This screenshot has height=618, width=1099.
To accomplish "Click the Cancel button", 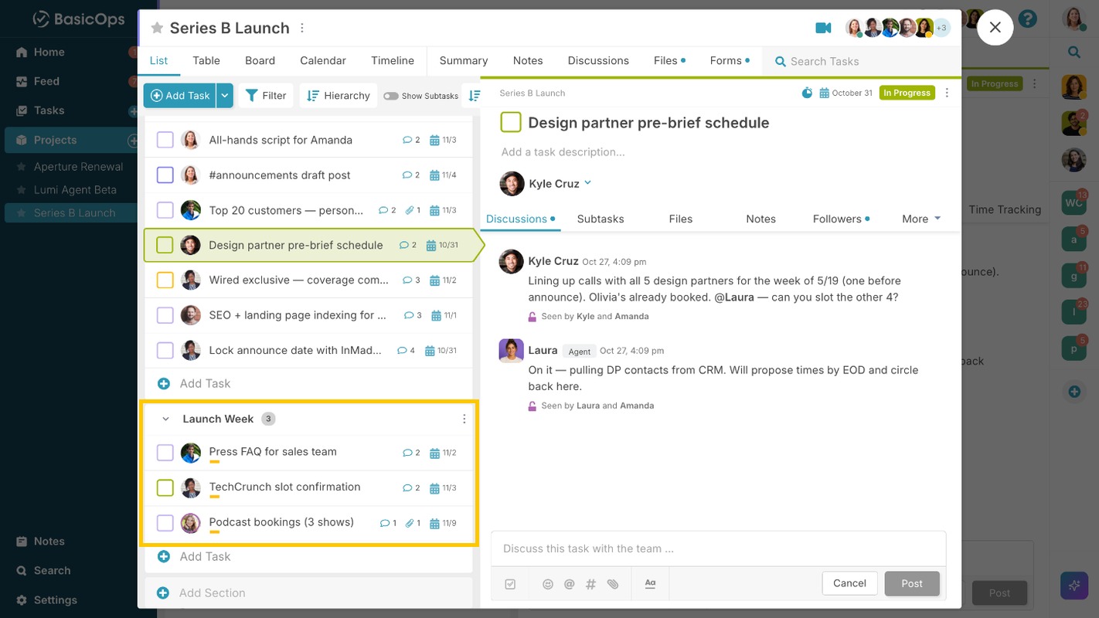I will (x=849, y=583).
